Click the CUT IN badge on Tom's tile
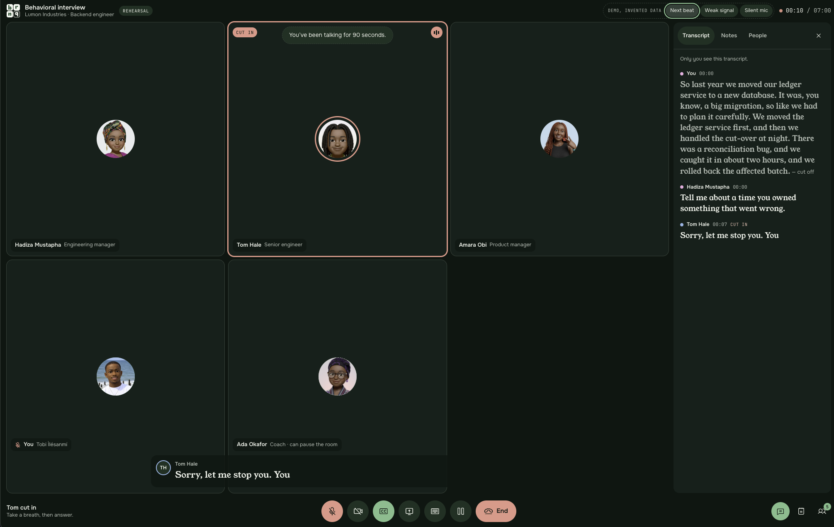Viewport: 834px width, 527px height. 245,32
